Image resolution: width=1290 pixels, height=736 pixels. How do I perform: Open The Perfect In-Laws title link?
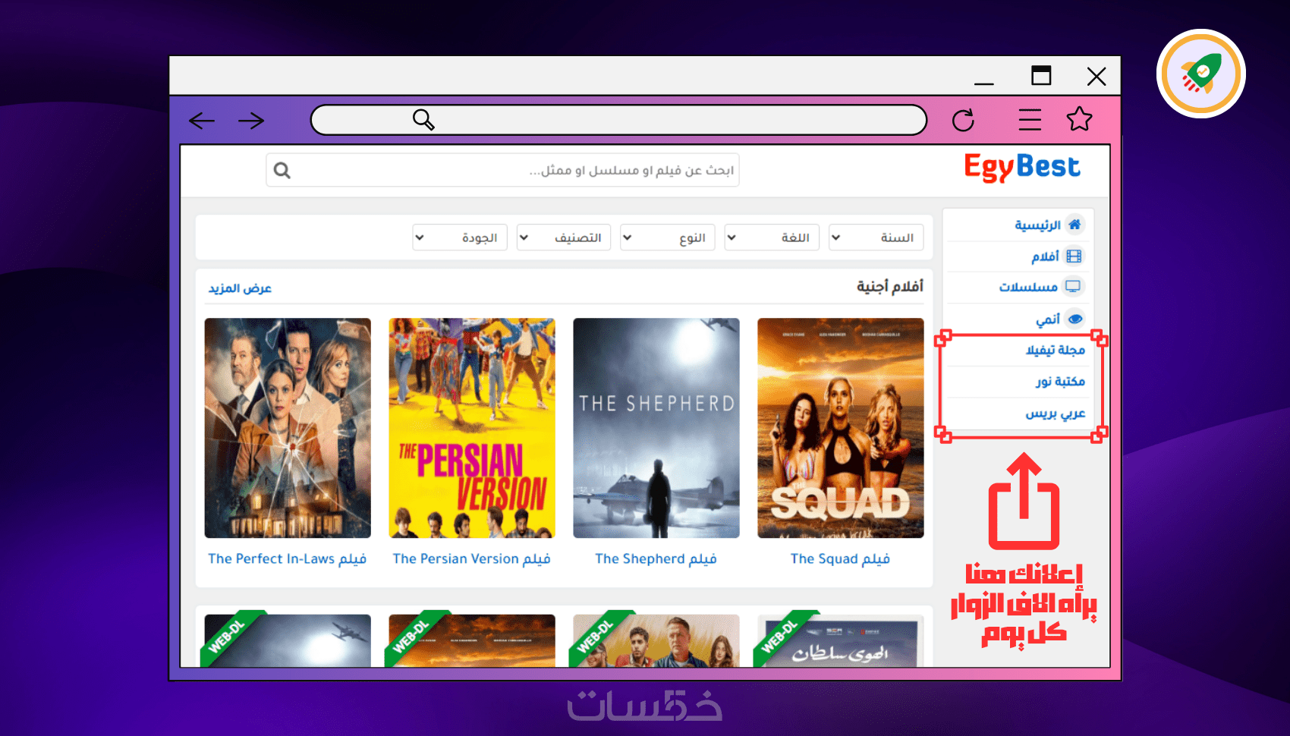tap(287, 559)
